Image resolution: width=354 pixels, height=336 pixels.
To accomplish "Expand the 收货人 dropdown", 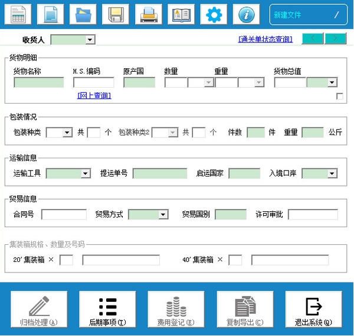I will [90, 40].
